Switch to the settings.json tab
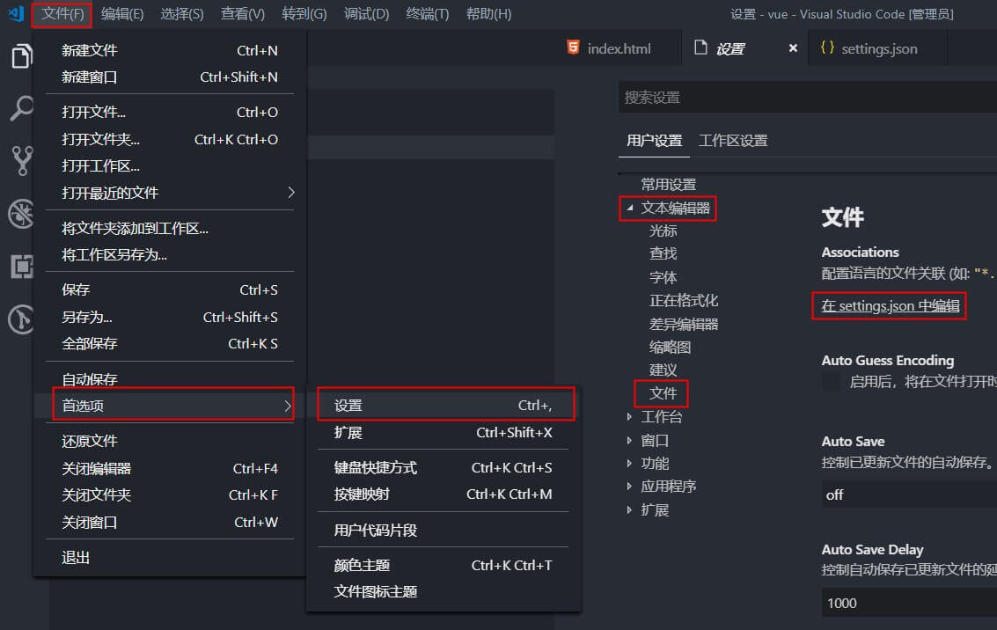 (878, 48)
